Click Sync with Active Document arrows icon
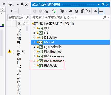111x95 pixels. click(x=71, y=11)
